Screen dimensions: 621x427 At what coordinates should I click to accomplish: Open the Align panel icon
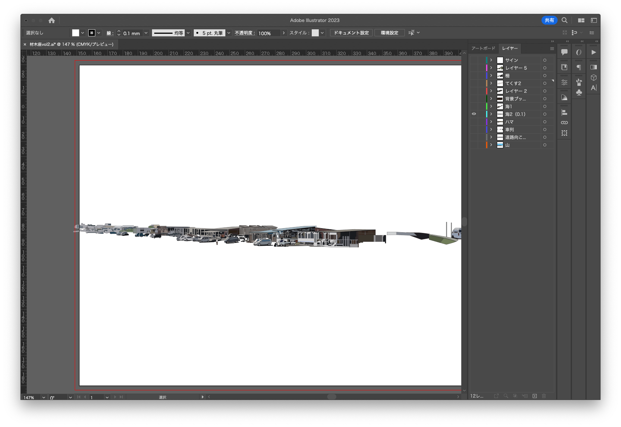[x=564, y=112]
